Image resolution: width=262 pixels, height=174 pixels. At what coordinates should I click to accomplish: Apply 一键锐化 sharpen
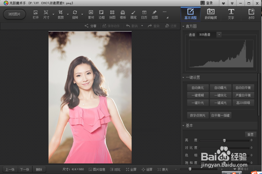coord(220,95)
